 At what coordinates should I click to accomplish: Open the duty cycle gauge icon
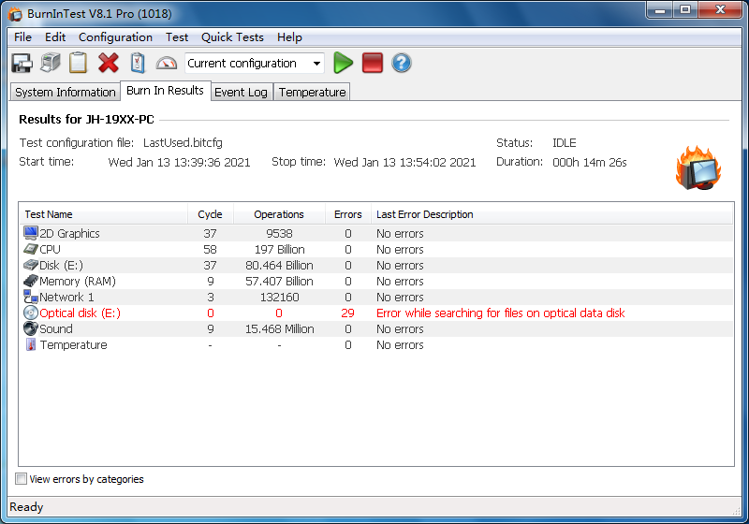click(x=167, y=63)
